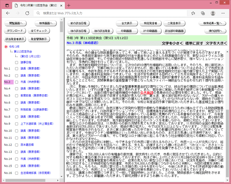This screenshot has width=231, height=184.
Task: Click the address bar input field
Action: tap(110, 13)
